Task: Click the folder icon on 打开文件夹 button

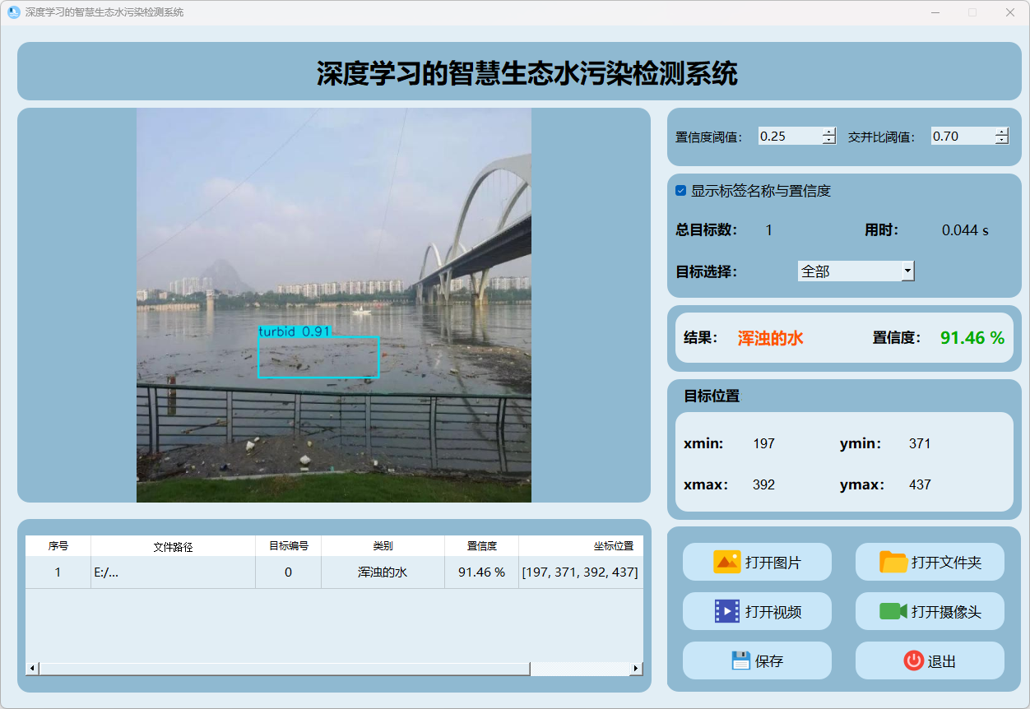Action: 893,563
